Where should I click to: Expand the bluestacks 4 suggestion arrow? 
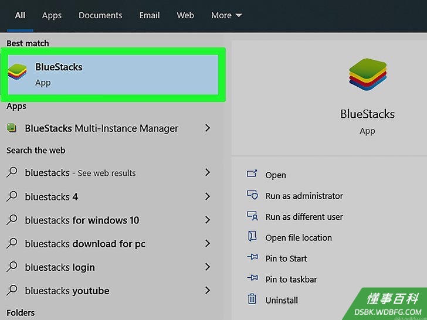click(208, 196)
